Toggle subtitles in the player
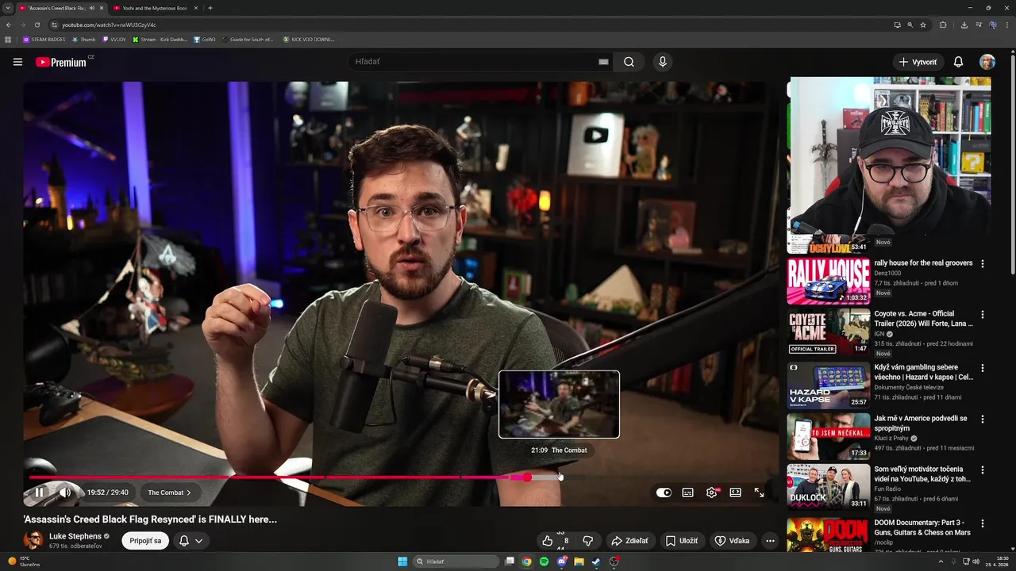This screenshot has height=571, width=1016. 687,492
